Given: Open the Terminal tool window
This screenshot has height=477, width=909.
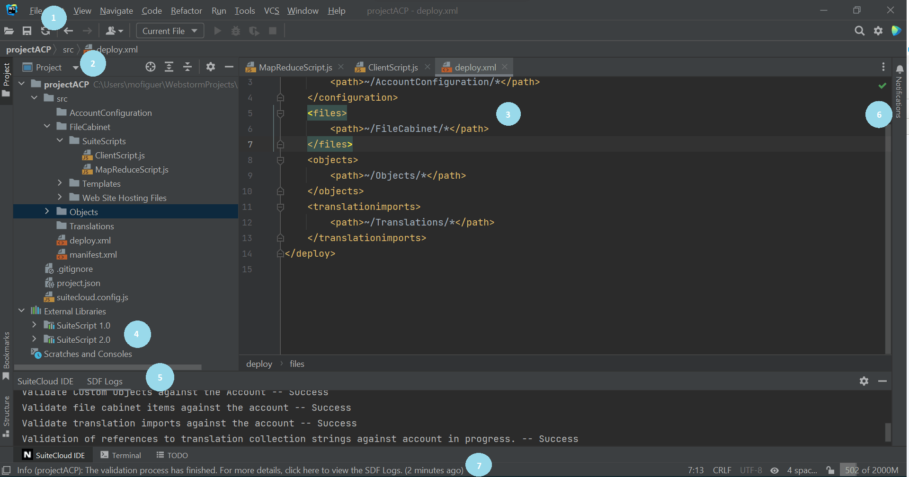Looking at the screenshot, I should point(121,455).
